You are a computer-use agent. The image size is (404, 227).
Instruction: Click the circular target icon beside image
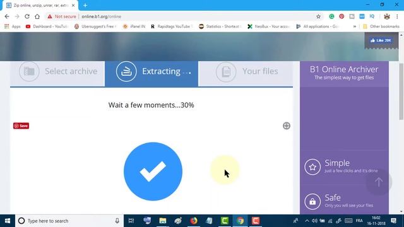pyautogui.click(x=286, y=126)
